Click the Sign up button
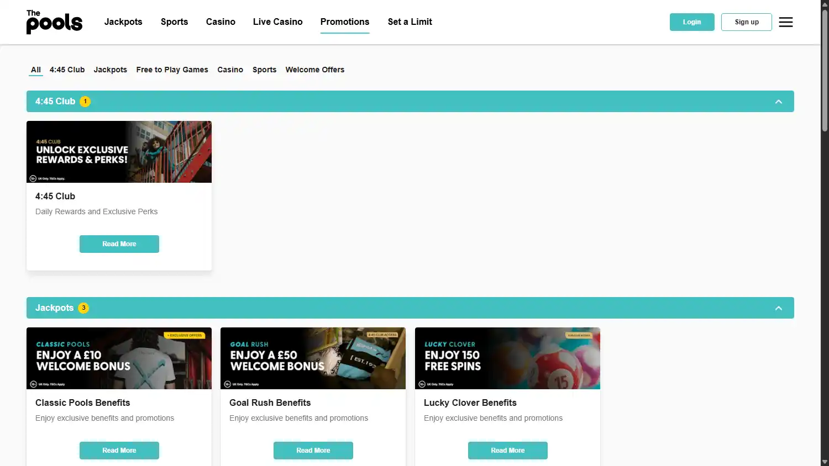 [x=747, y=22]
